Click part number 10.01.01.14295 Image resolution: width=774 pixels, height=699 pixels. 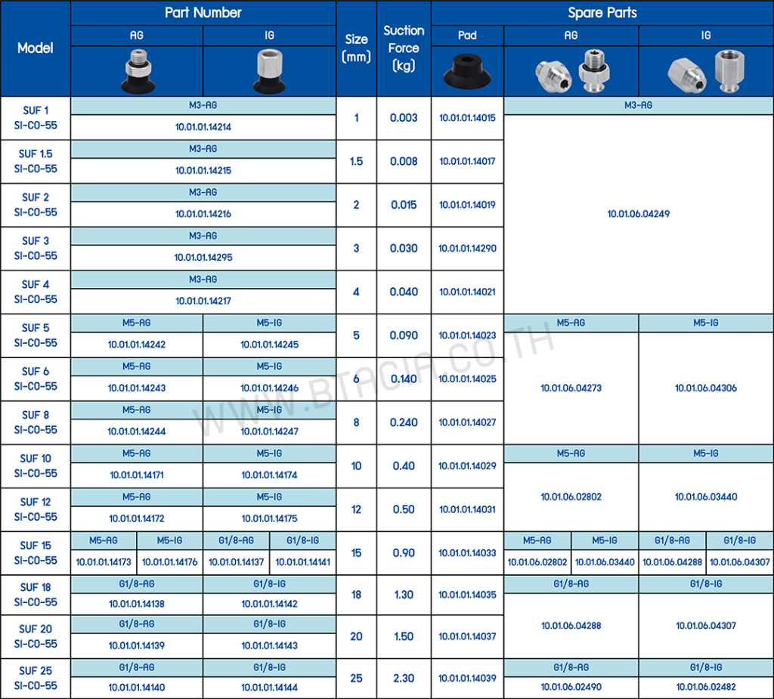tap(203, 257)
